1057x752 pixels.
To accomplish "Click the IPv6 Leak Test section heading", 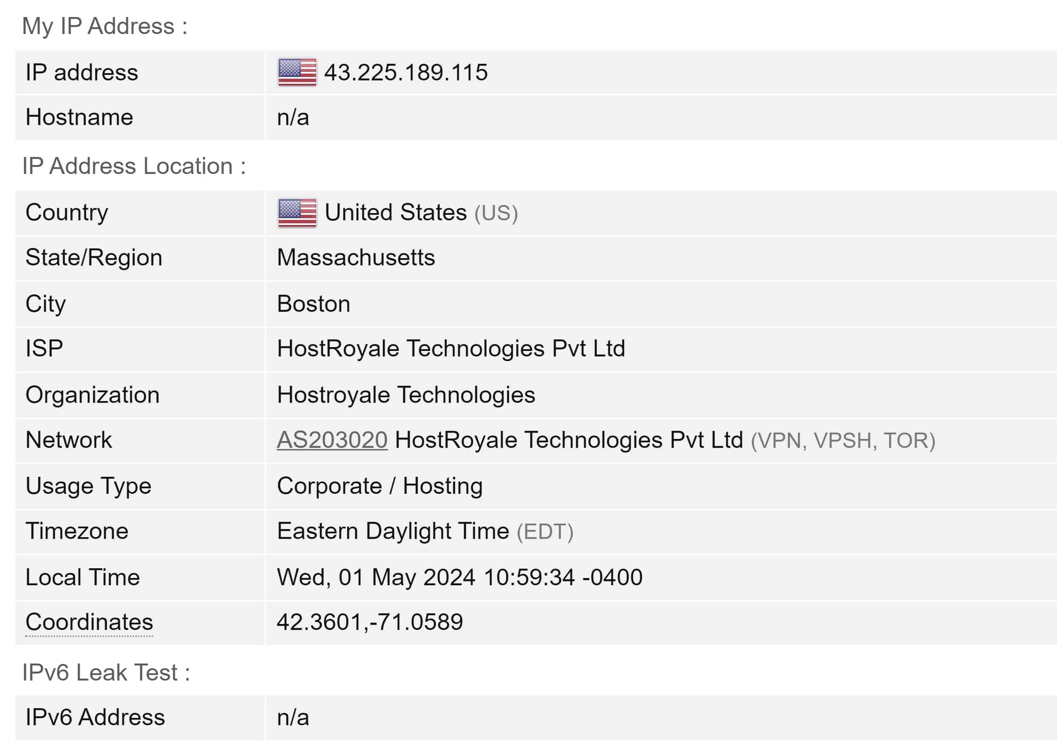I will pos(106,673).
